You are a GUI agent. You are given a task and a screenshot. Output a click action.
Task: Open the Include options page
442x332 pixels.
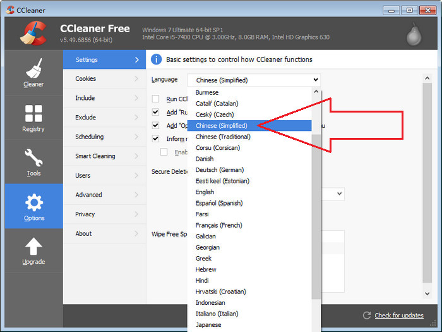point(105,98)
